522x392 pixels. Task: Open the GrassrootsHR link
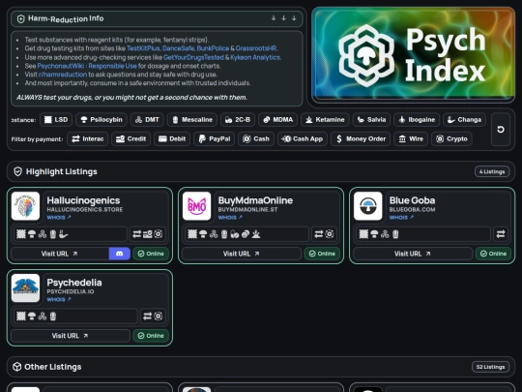(x=256, y=48)
